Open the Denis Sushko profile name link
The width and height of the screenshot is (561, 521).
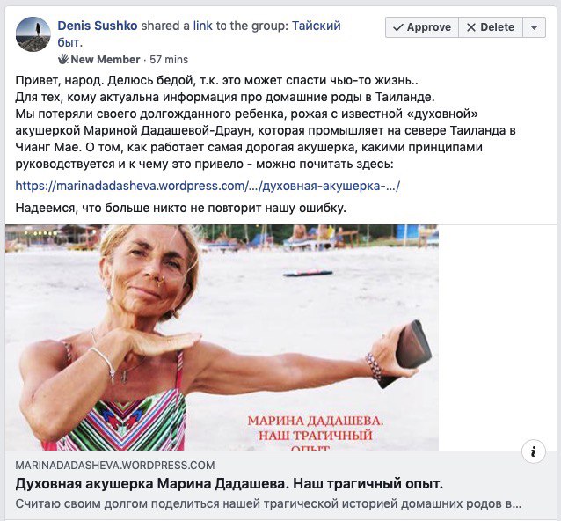(x=98, y=26)
